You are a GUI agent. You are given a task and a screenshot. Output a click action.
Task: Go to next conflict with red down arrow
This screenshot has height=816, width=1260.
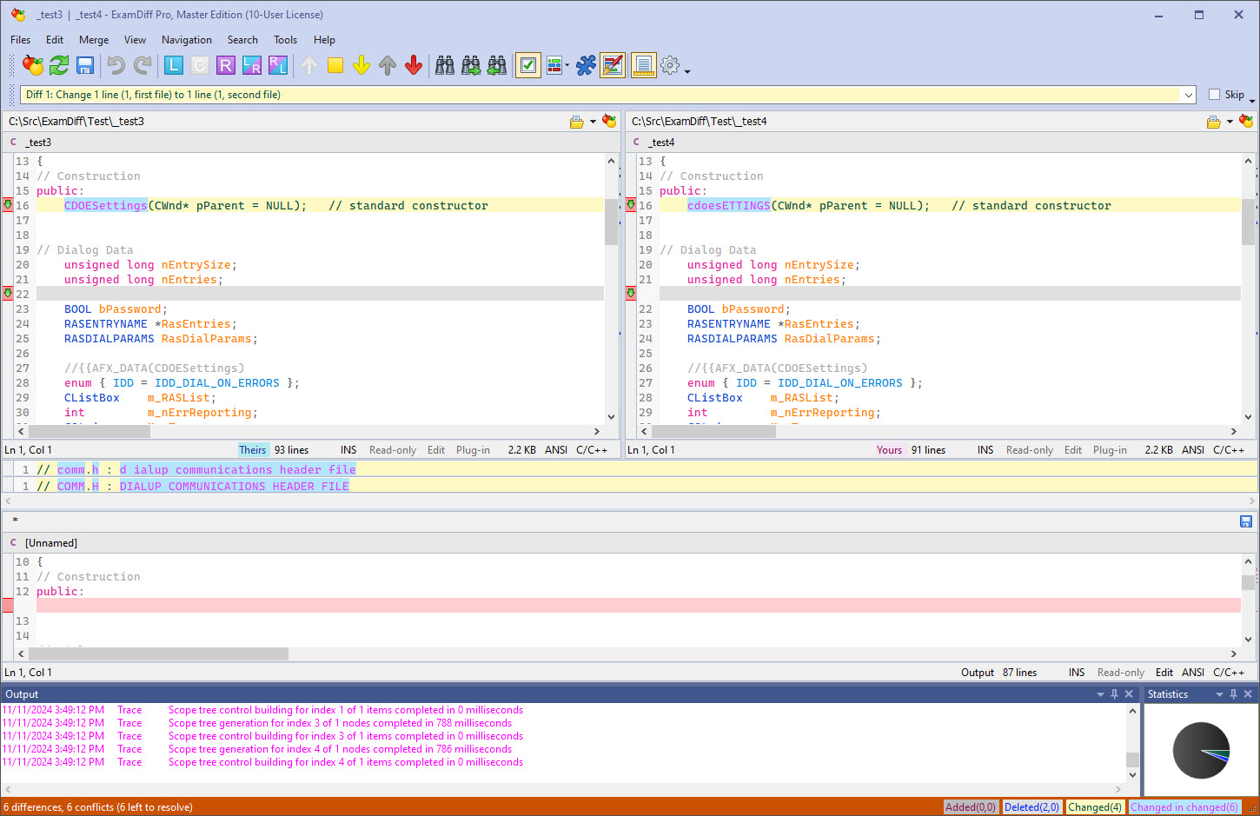click(414, 65)
